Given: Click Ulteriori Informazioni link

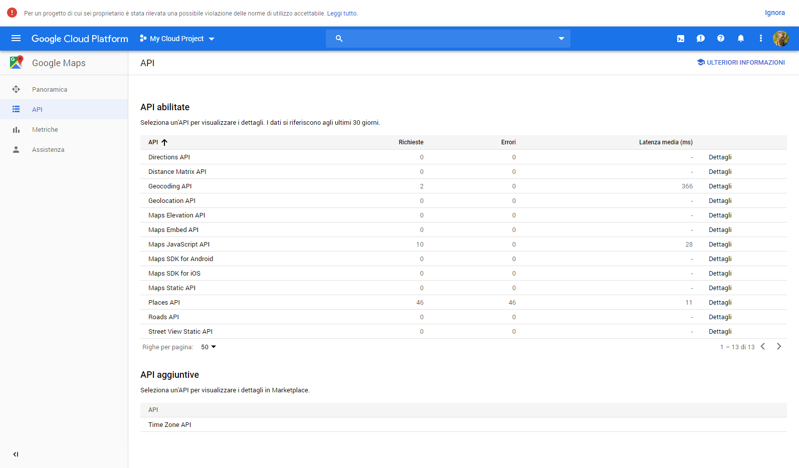Looking at the screenshot, I should coord(741,63).
